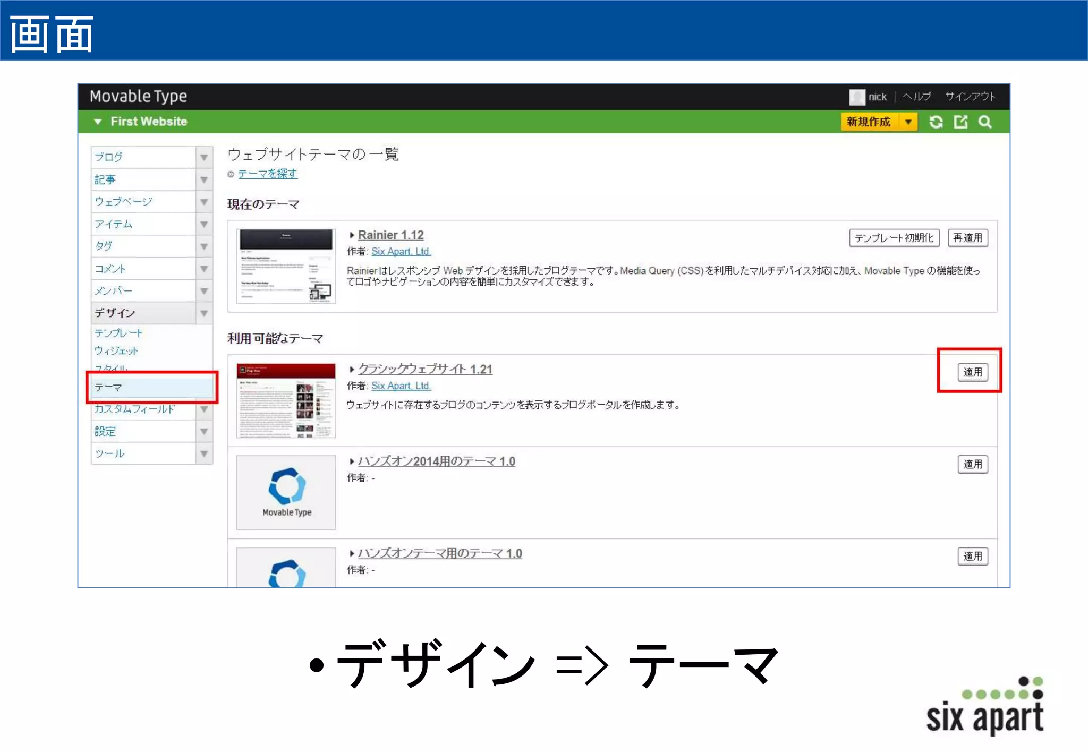Screen dimensions: 1088x753
Task: Expand the ツール menu arrow
Action: (204, 454)
